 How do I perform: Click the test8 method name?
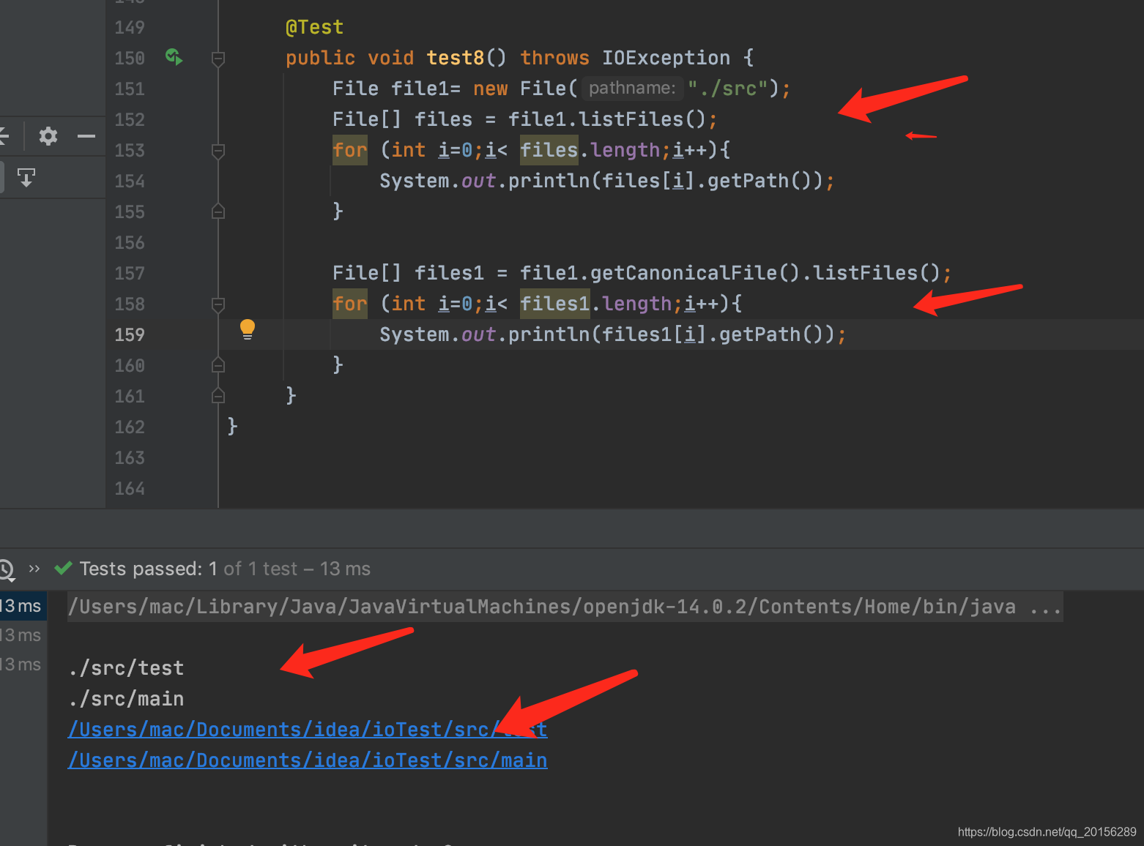[456, 58]
